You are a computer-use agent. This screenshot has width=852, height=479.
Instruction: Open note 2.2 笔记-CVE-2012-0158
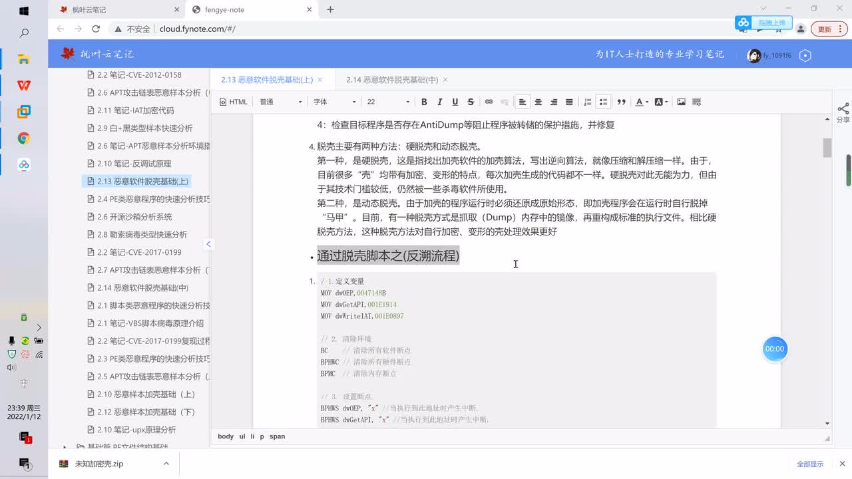click(139, 75)
